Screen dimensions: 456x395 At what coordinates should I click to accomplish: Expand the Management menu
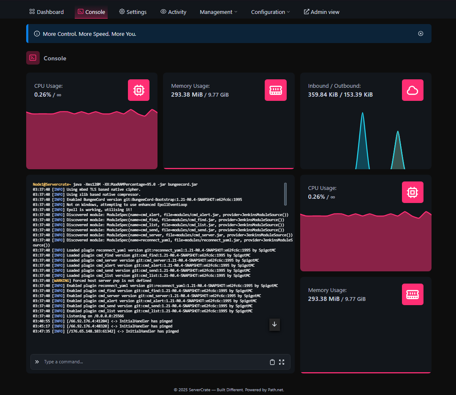click(218, 12)
